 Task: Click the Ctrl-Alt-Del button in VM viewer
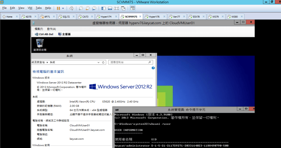43,34
